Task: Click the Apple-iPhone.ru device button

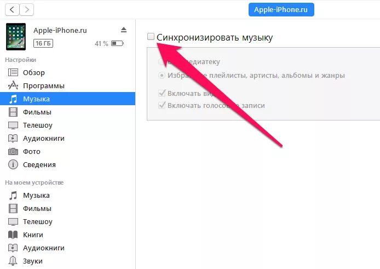Action: point(281,10)
